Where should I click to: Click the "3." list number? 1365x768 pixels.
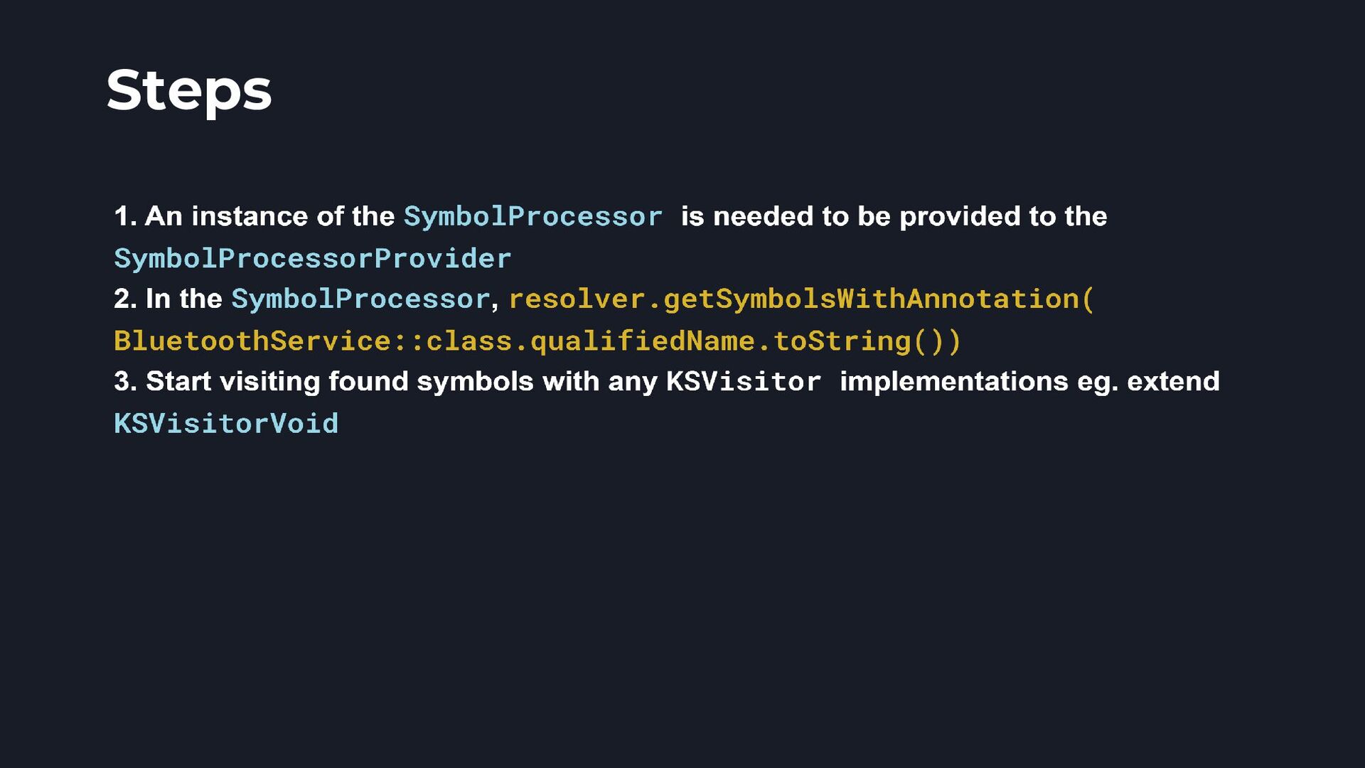pos(125,381)
